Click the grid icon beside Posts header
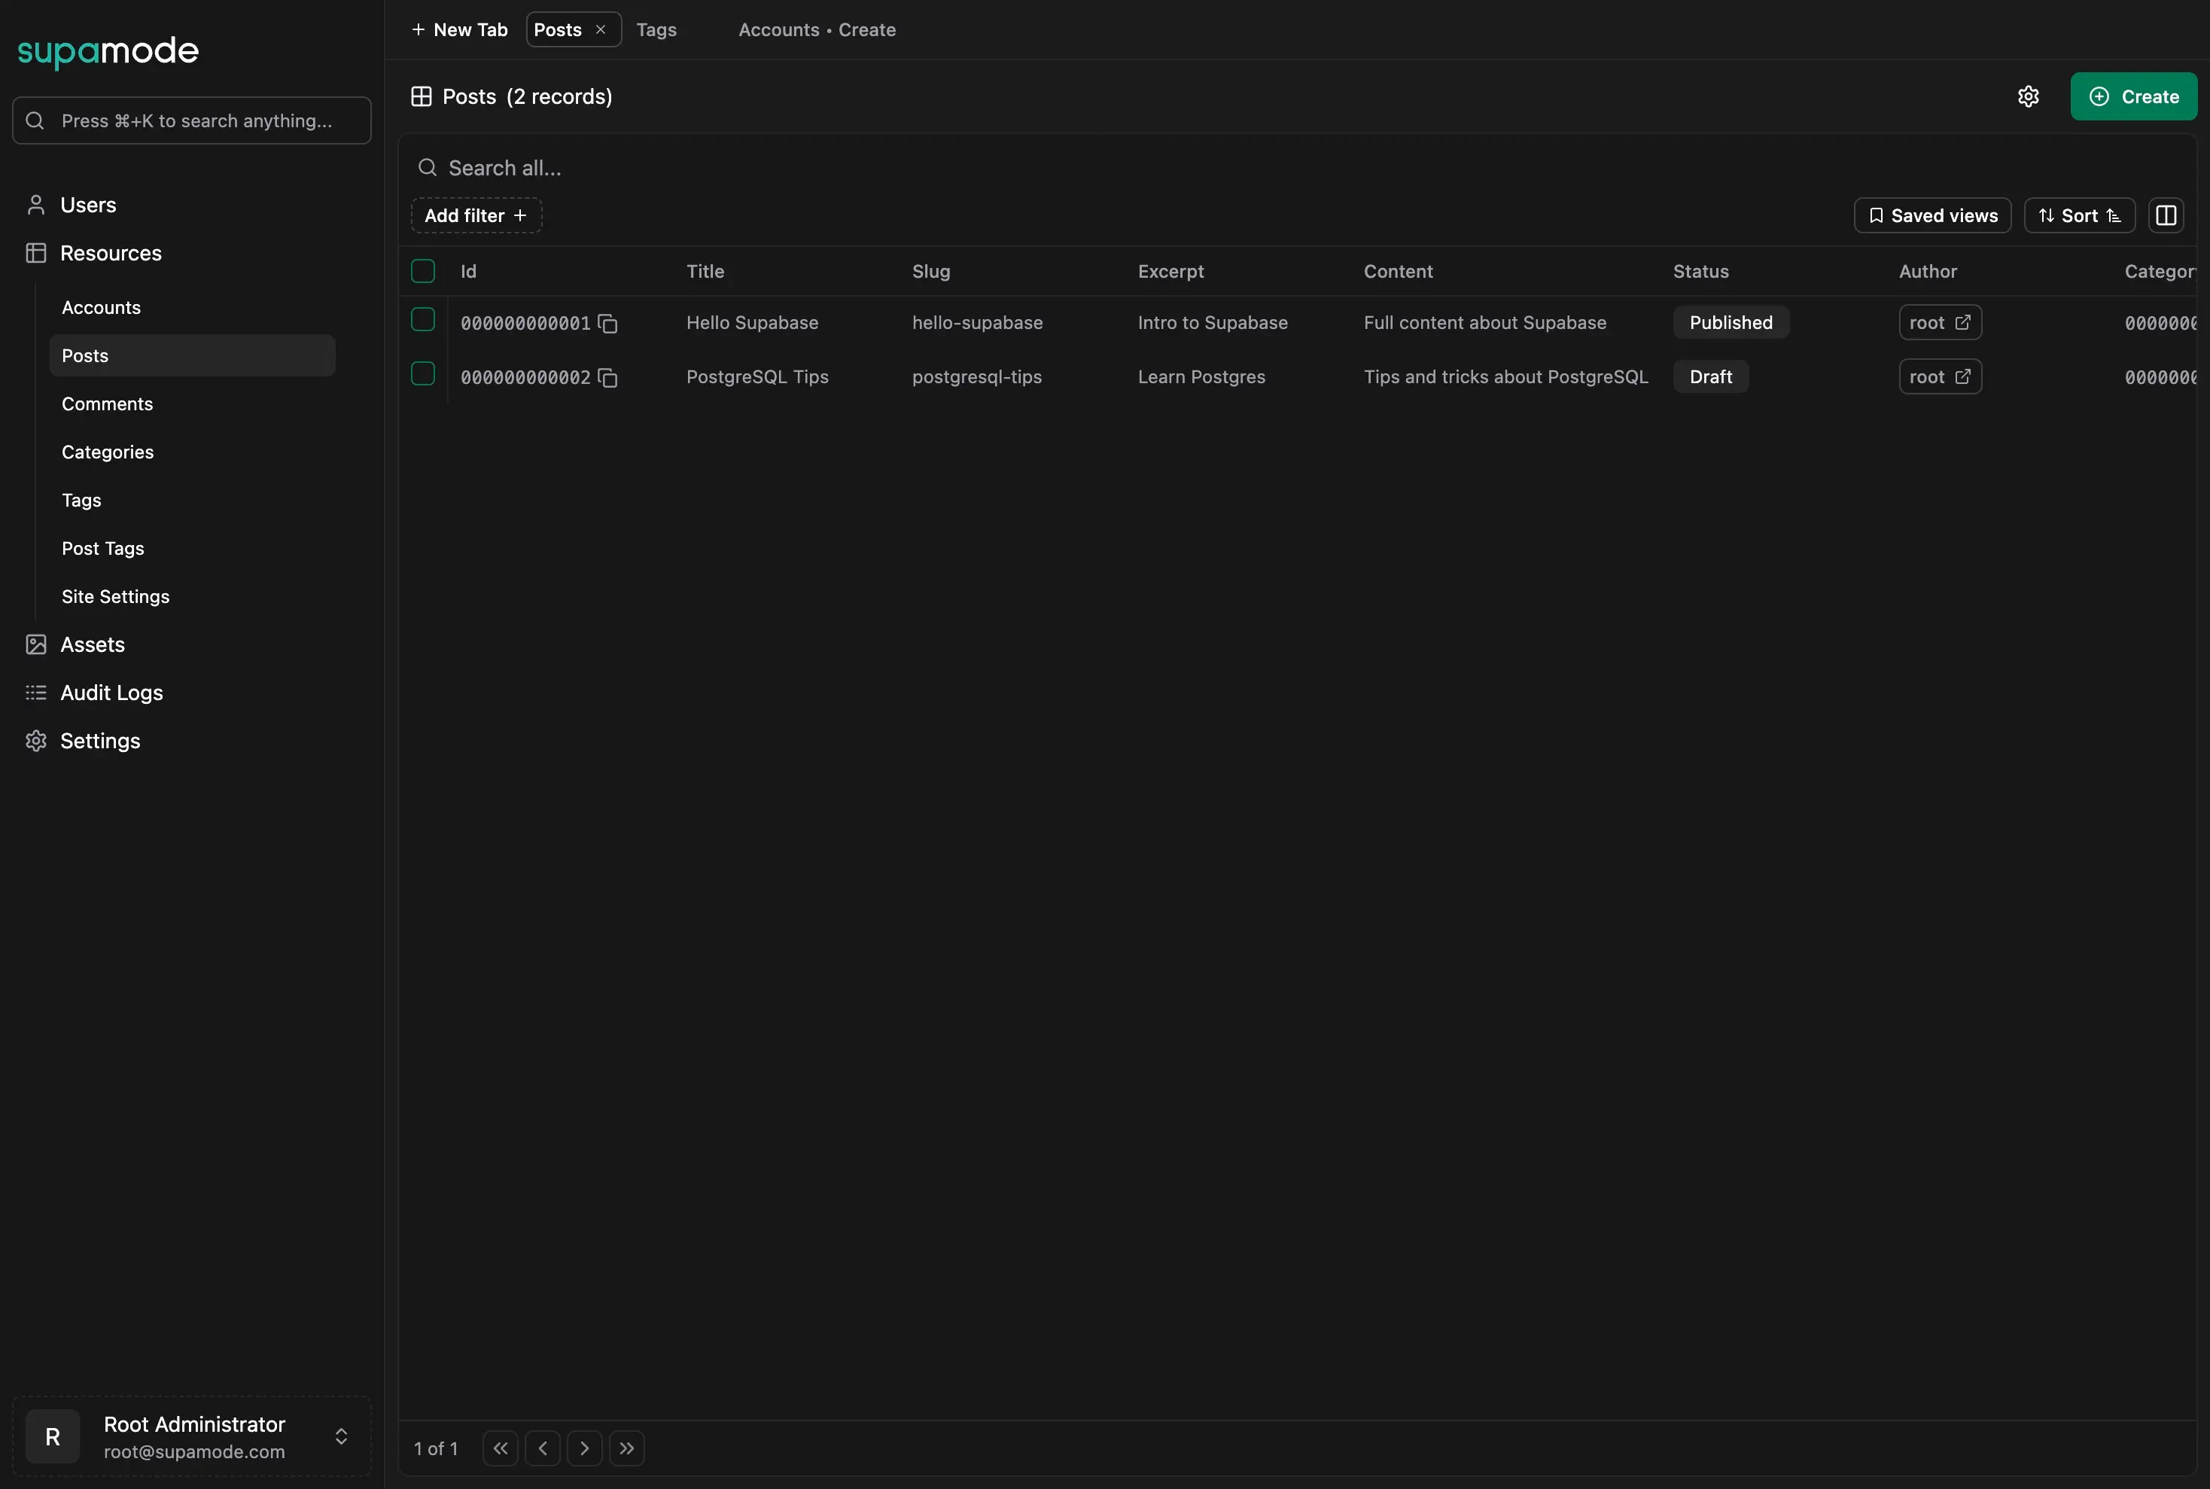Screen dimensions: 2210x1489 click(422, 96)
